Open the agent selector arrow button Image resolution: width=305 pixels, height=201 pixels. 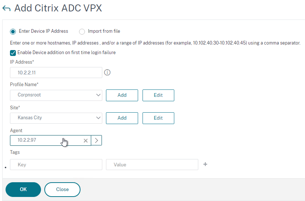(96, 140)
